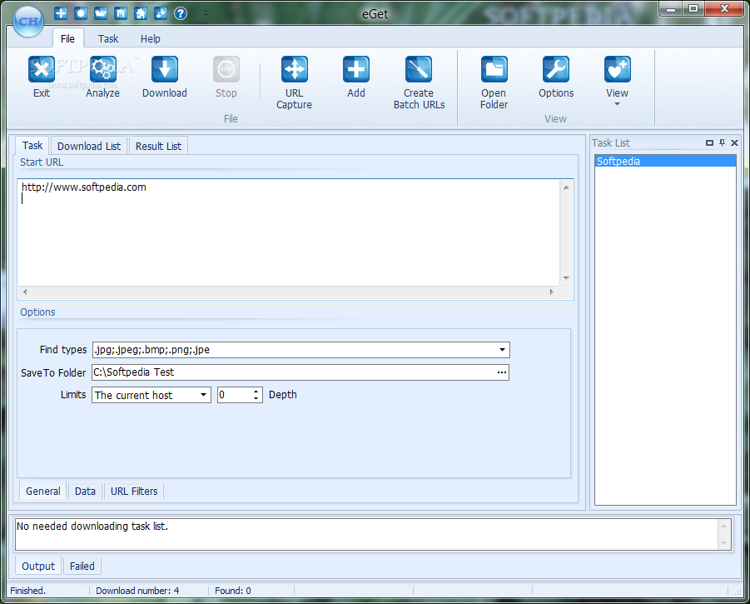Screen dimensions: 750x604
Task: Minimize the eGet window
Action: coord(671,8)
